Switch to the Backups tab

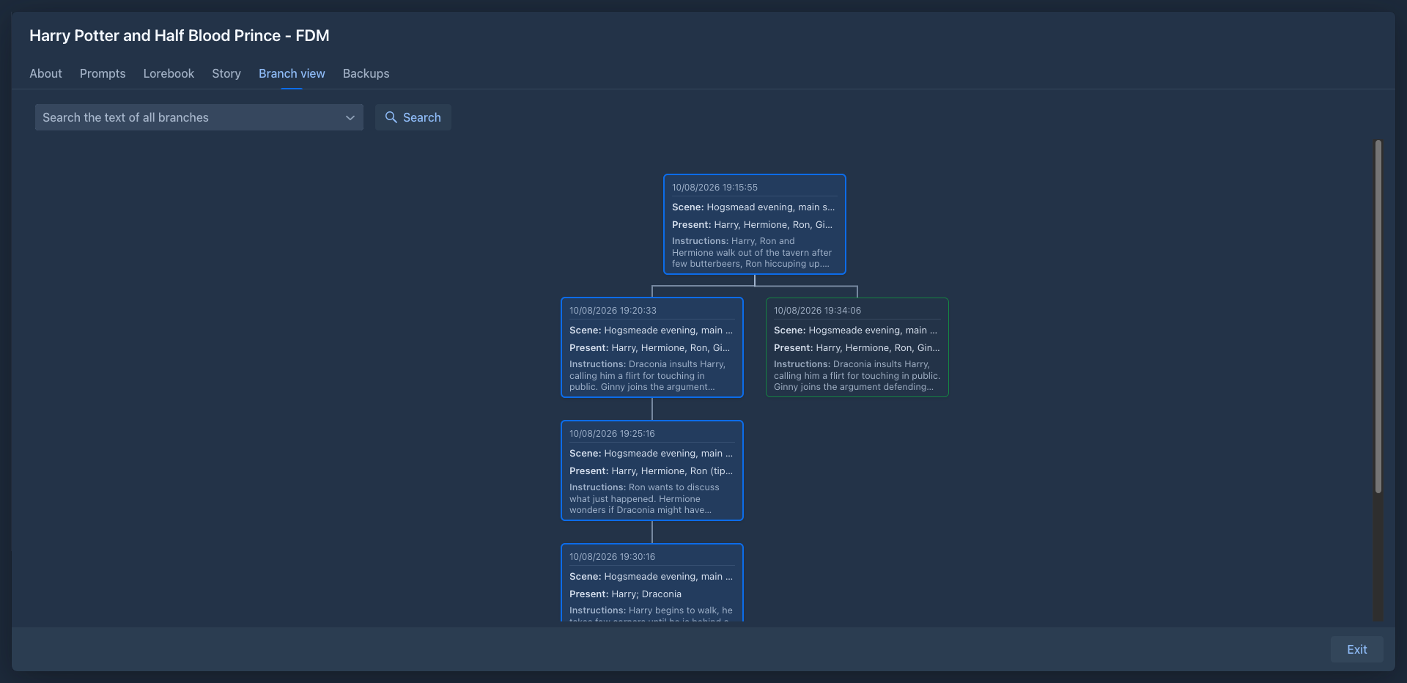pyautogui.click(x=366, y=73)
